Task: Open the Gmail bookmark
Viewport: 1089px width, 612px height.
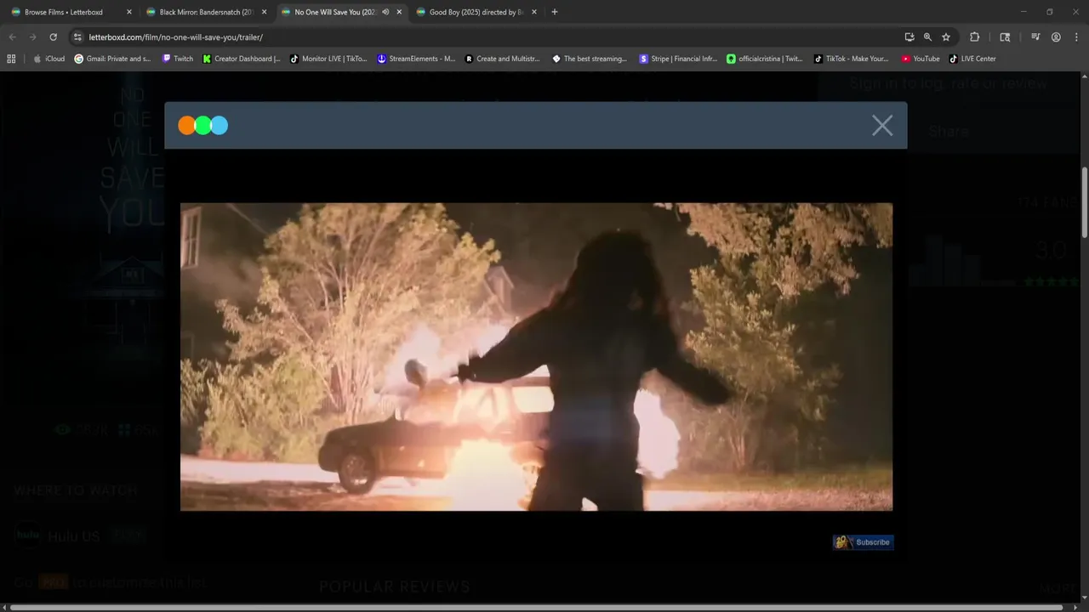Action: [113, 59]
